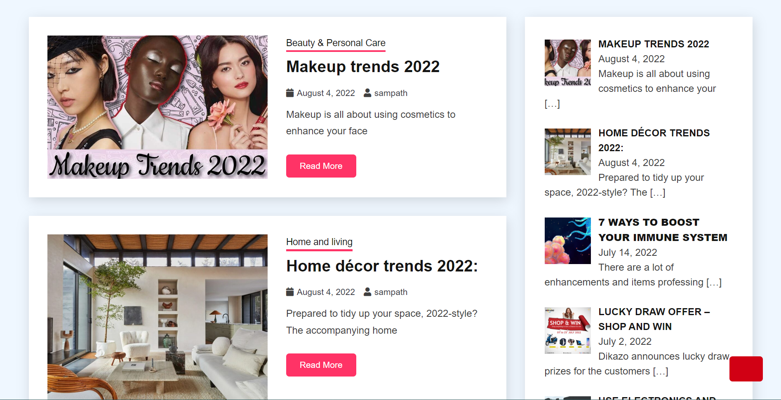Open sidebar link Lucky Draw Offer
Viewport: 781px width, 400px height.
[654, 319]
